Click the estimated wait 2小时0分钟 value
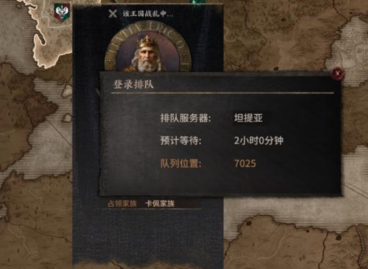368x269 pixels. [x=259, y=141]
